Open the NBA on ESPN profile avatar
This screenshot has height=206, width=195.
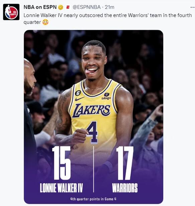pyautogui.click(x=11, y=12)
